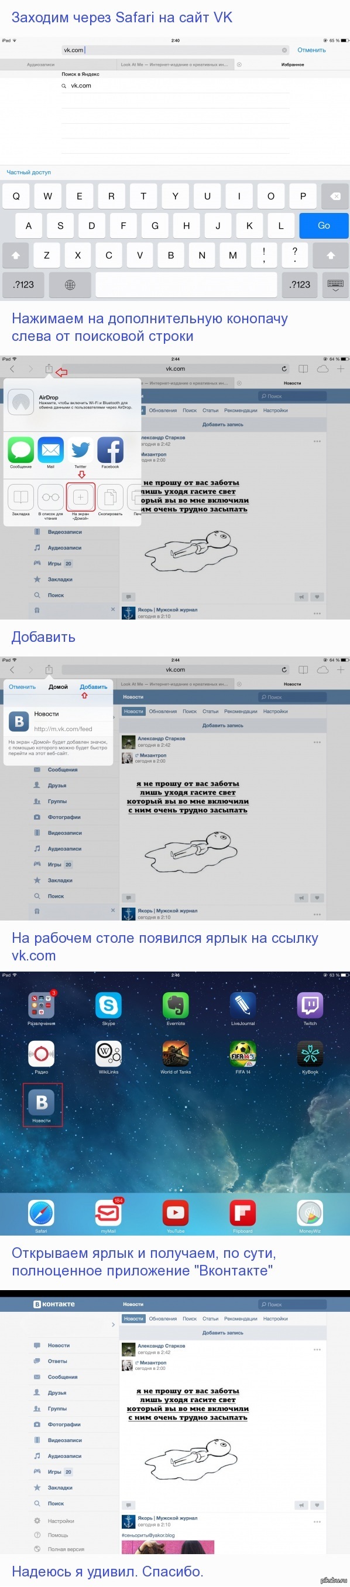Launch Safari from the dock
350x1587 pixels.
tap(41, 1213)
